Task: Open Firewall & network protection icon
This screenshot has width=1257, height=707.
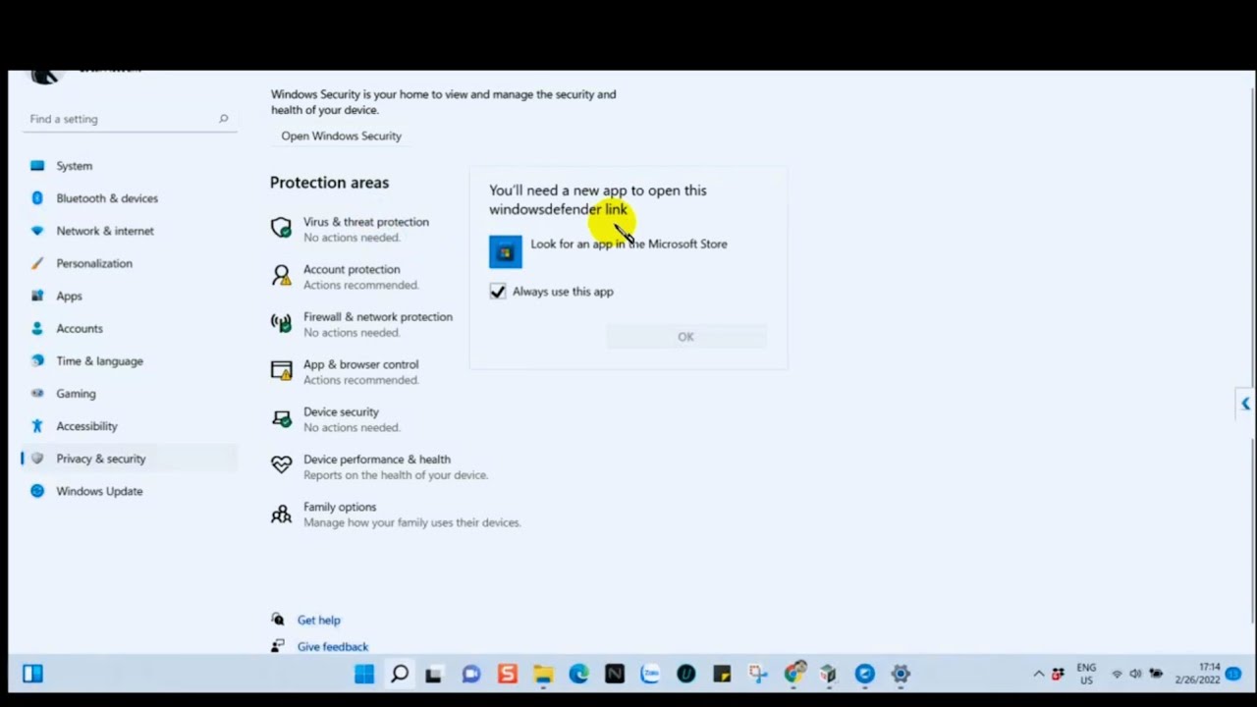Action: pos(282,324)
